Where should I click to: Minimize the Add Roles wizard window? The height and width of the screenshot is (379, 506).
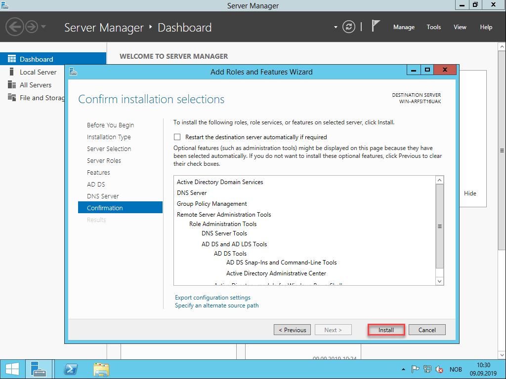414,70
